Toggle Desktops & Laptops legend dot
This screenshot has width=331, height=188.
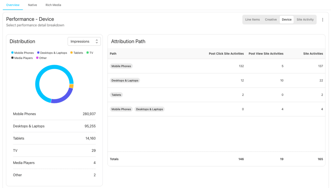tap(38, 53)
